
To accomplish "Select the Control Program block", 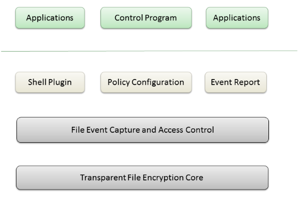I will point(146,18).
